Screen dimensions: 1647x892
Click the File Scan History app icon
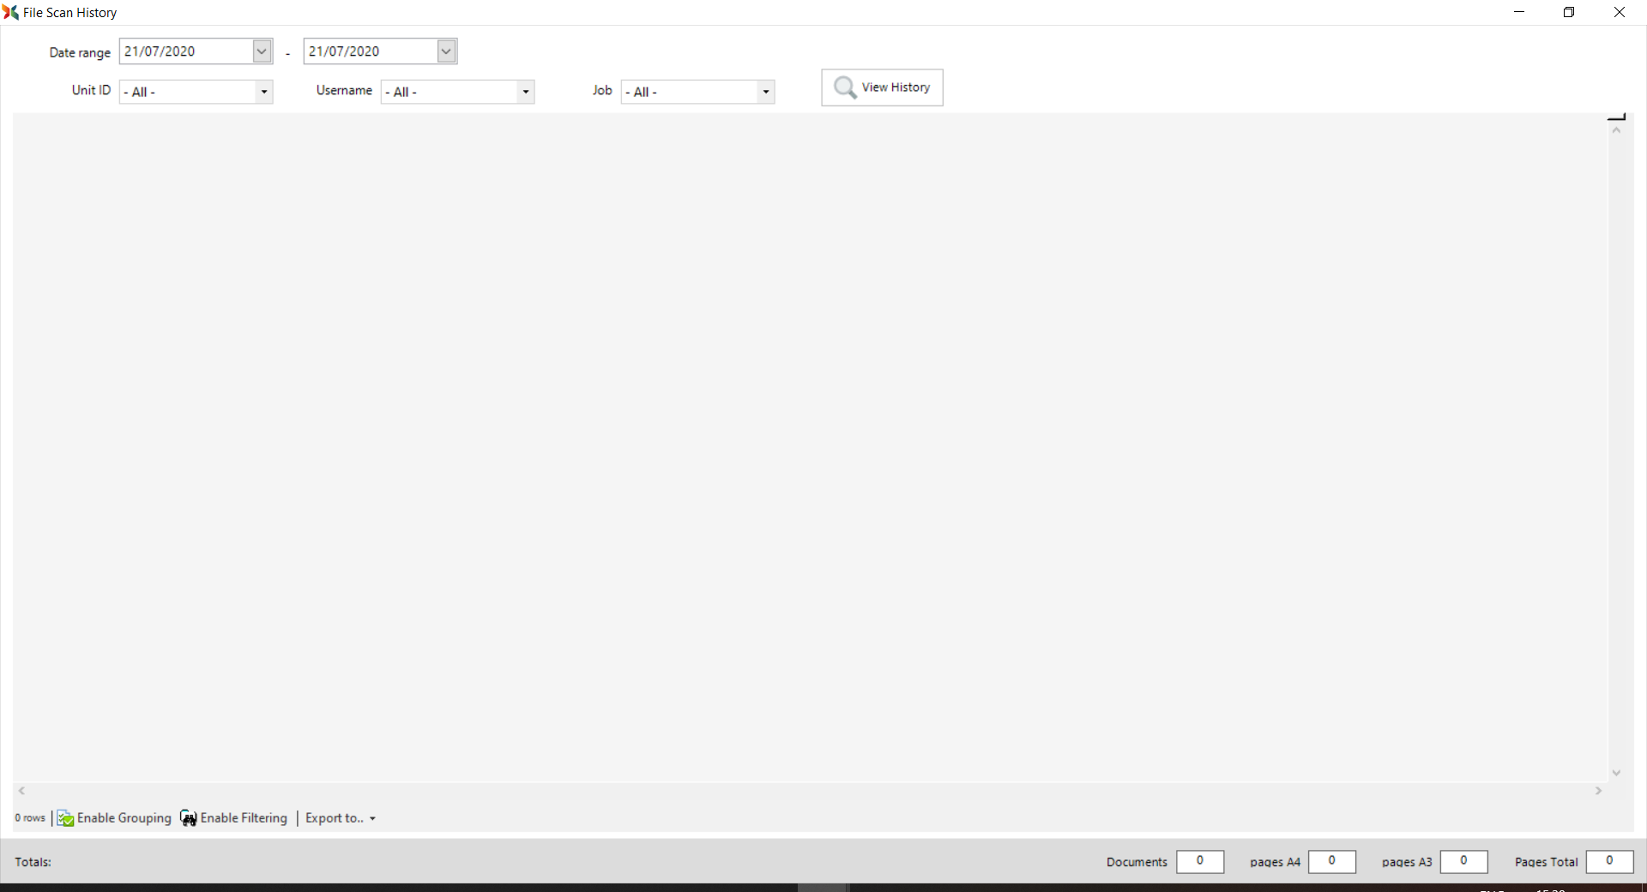[10, 12]
